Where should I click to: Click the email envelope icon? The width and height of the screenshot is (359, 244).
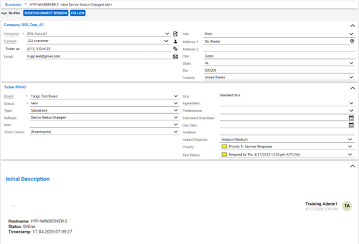pyautogui.click(x=175, y=57)
